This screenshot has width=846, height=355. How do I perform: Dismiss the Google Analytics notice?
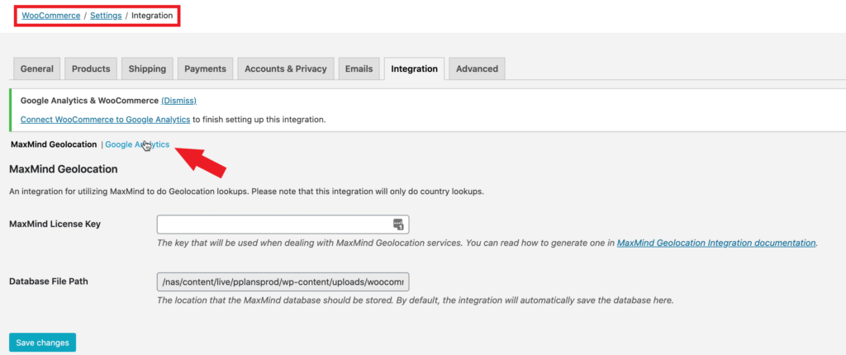pos(178,101)
